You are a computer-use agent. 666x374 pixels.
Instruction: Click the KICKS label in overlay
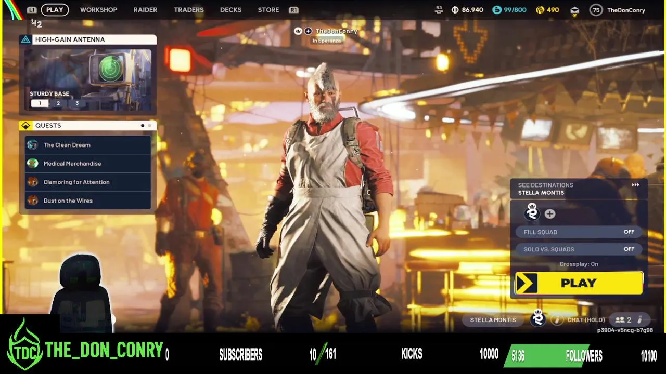pyautogui.click(x=412, y=354)
